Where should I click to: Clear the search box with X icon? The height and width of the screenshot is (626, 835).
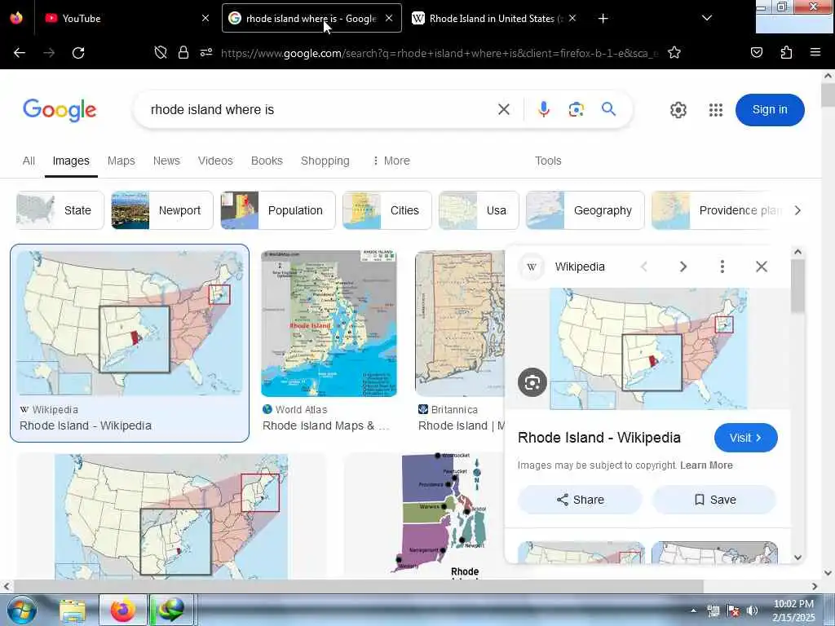tap(504, 109)
